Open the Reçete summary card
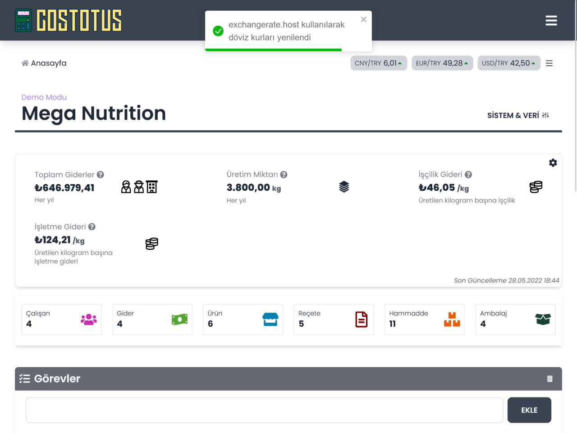Screen dimensions: 577x433 coord(334,319)
